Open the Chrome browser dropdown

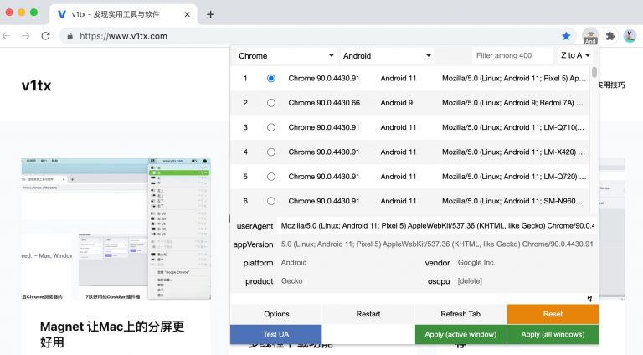[x=285, y=56]
